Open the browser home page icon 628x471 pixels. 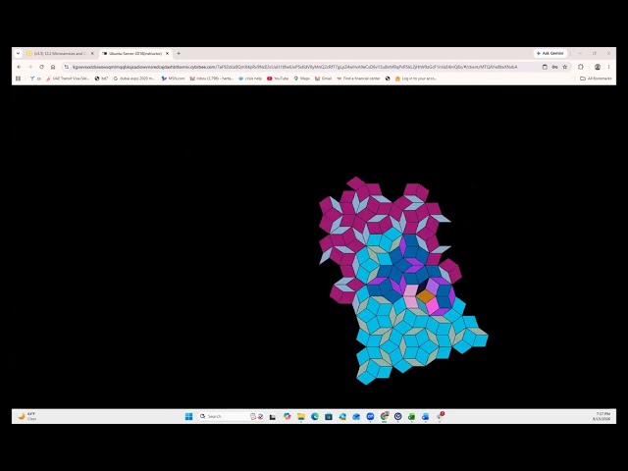point(53,67)
